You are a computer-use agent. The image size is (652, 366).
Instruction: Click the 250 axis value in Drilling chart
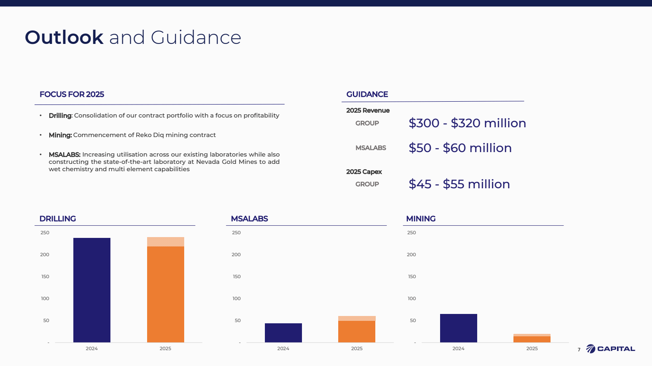pyautogui.click(x=45, y=233)
